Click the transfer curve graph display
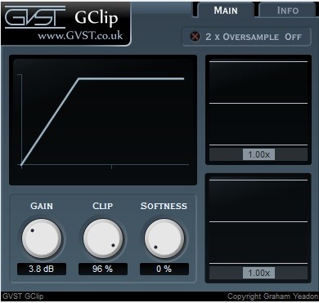 pos(103,120)
